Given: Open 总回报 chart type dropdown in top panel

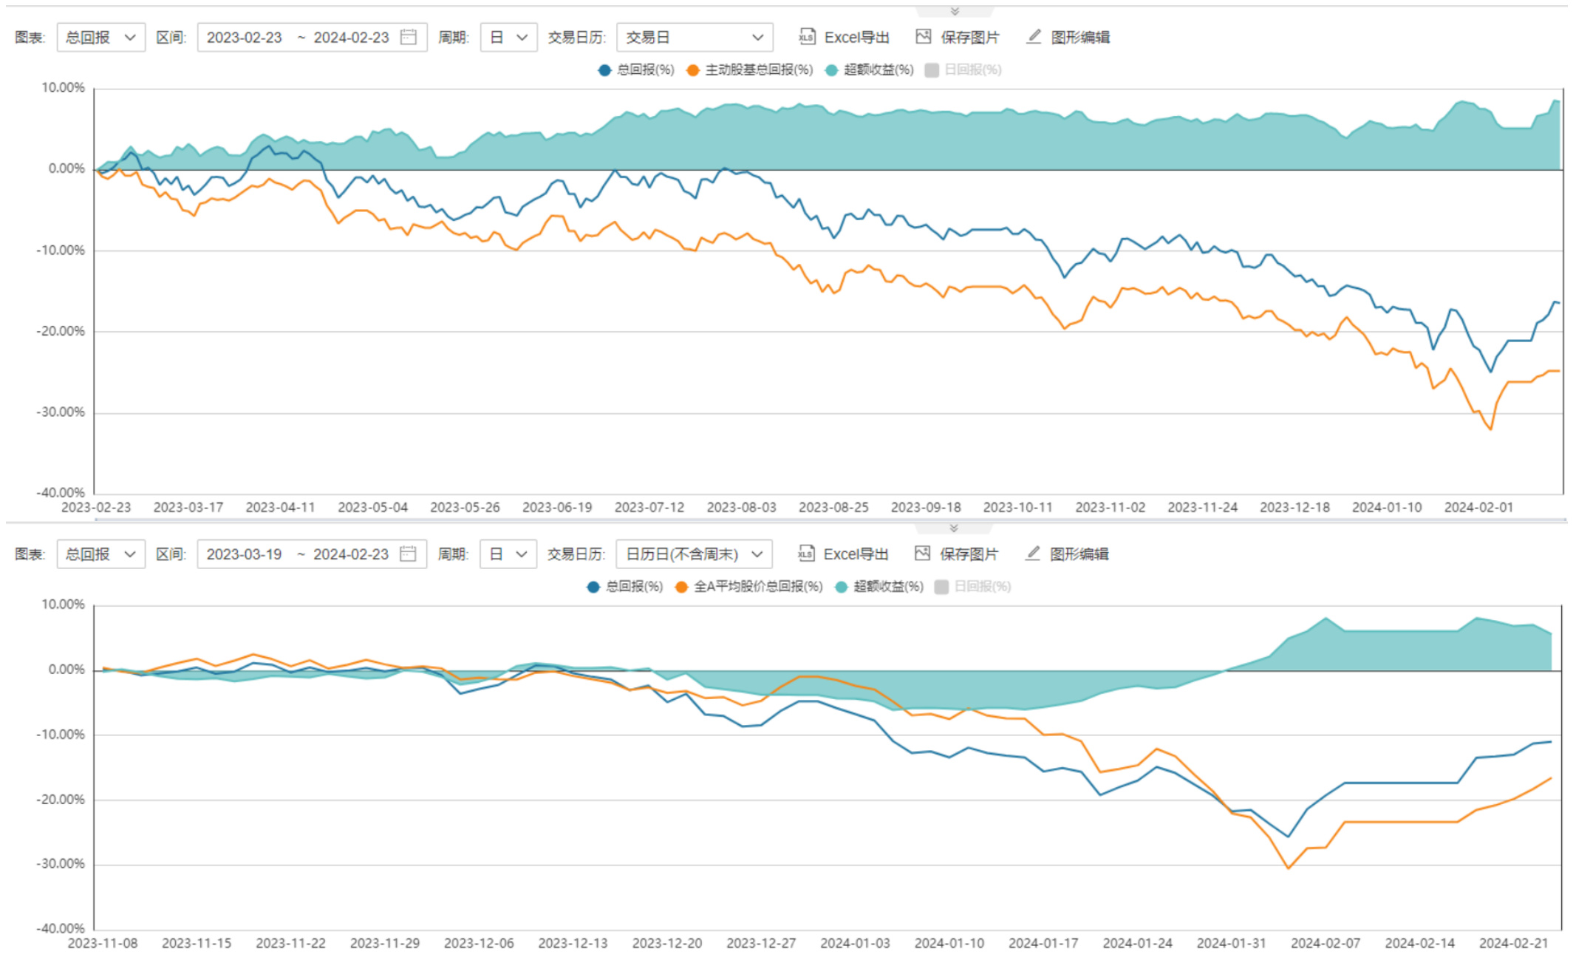Looking at the screenshot, I should point(100,37).
